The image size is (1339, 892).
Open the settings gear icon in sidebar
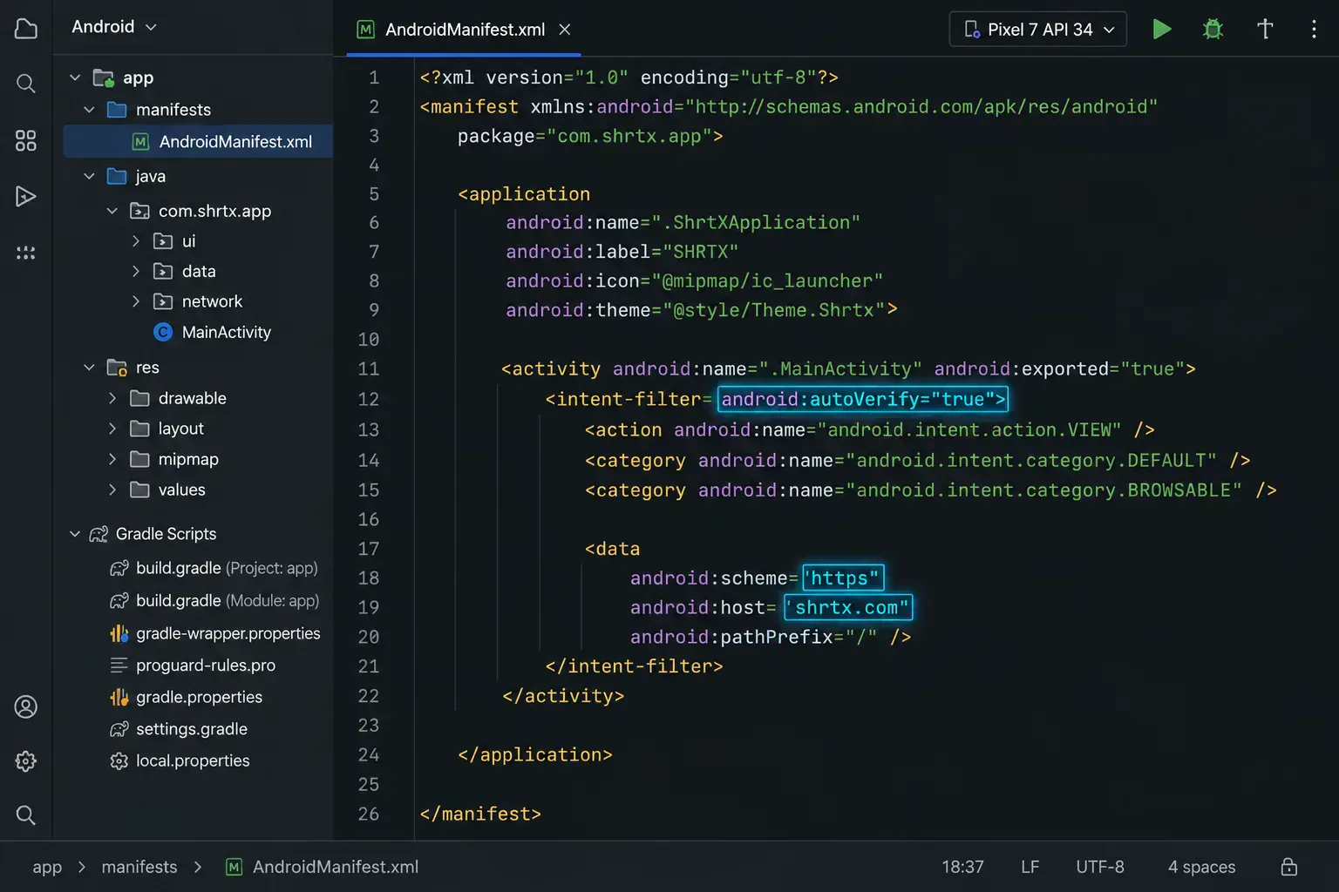[x=26, y=760]
